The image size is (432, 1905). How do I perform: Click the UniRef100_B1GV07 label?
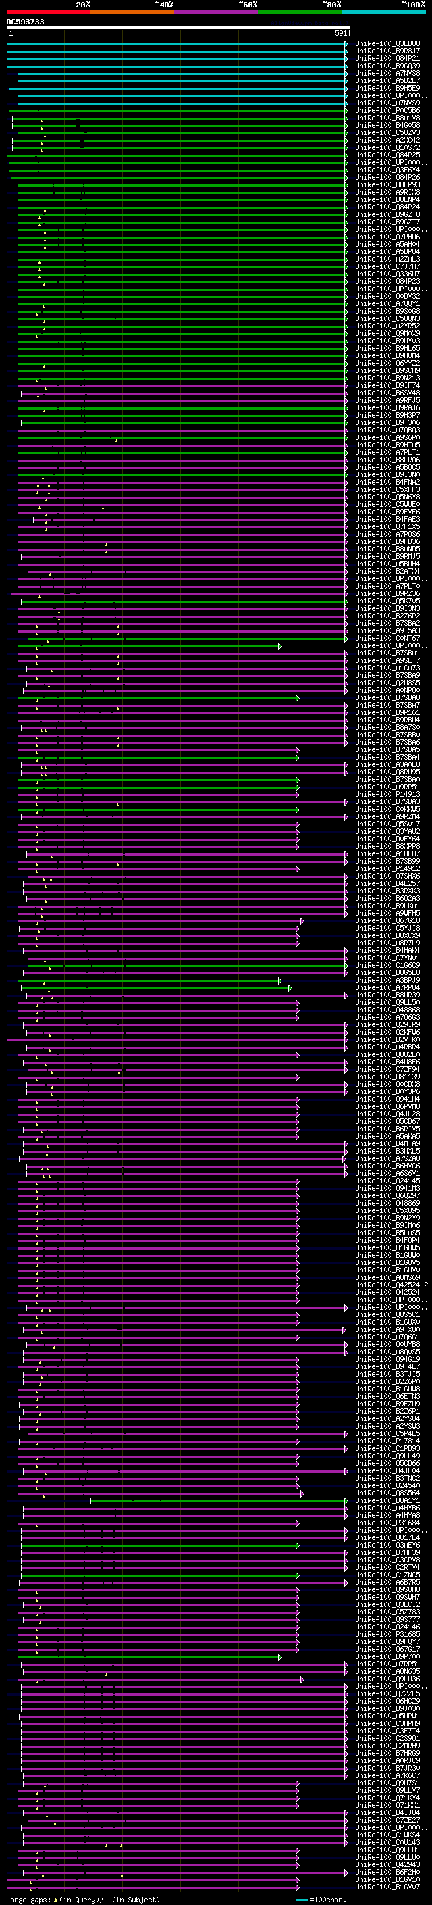(387, 1887)
